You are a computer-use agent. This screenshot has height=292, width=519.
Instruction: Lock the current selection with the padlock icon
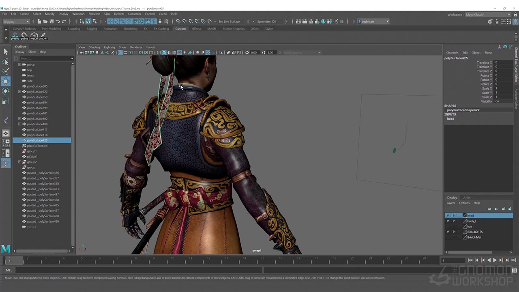(160, 21)
